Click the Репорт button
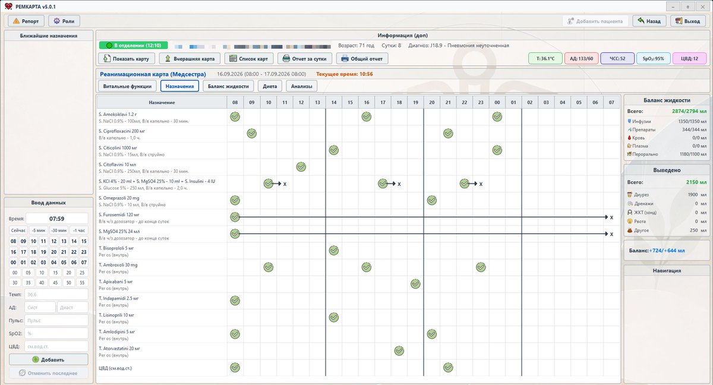 [x=26, y=21]
